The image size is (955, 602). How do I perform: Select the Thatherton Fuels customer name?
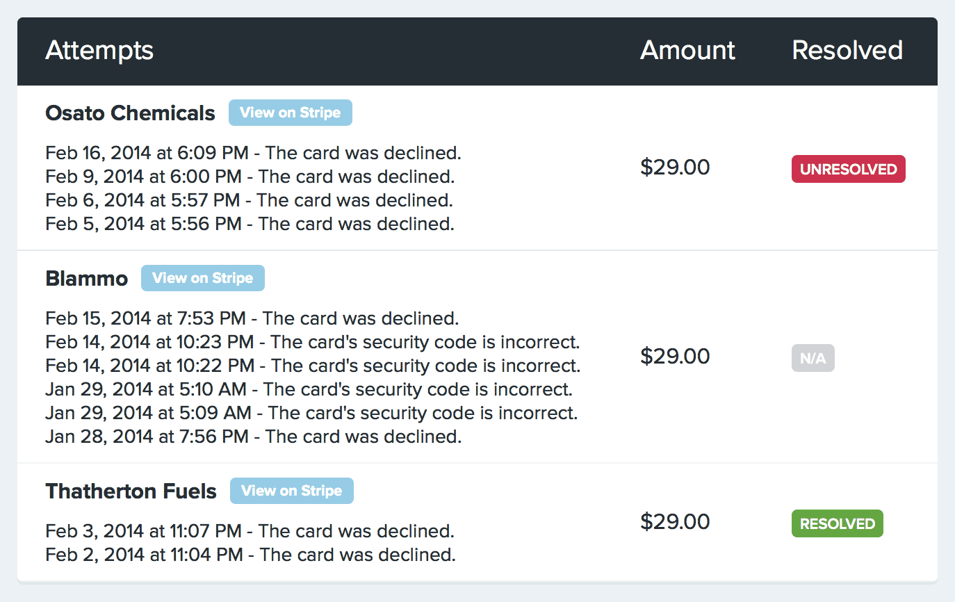click(131, 491)
